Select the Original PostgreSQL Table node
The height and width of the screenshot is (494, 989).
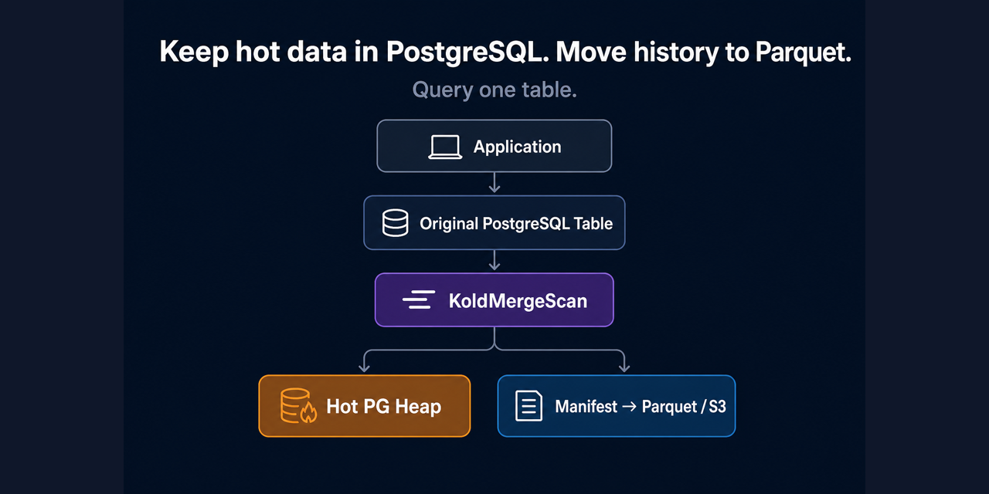(x=494, y=223)
